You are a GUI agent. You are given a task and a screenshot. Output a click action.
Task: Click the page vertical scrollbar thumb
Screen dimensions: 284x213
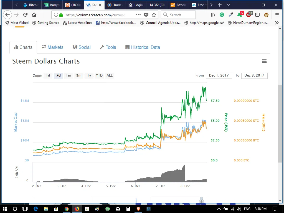coord(280,123)
